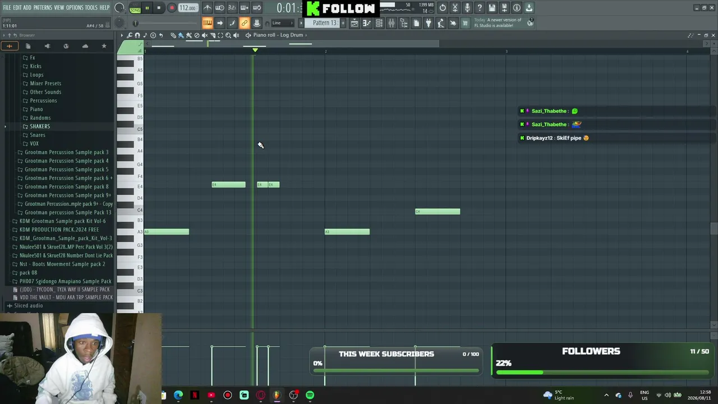The height and width of the screenshot is (404, 718).
Task: Toggle the metronome icon
Action: [x=208, y=8]
